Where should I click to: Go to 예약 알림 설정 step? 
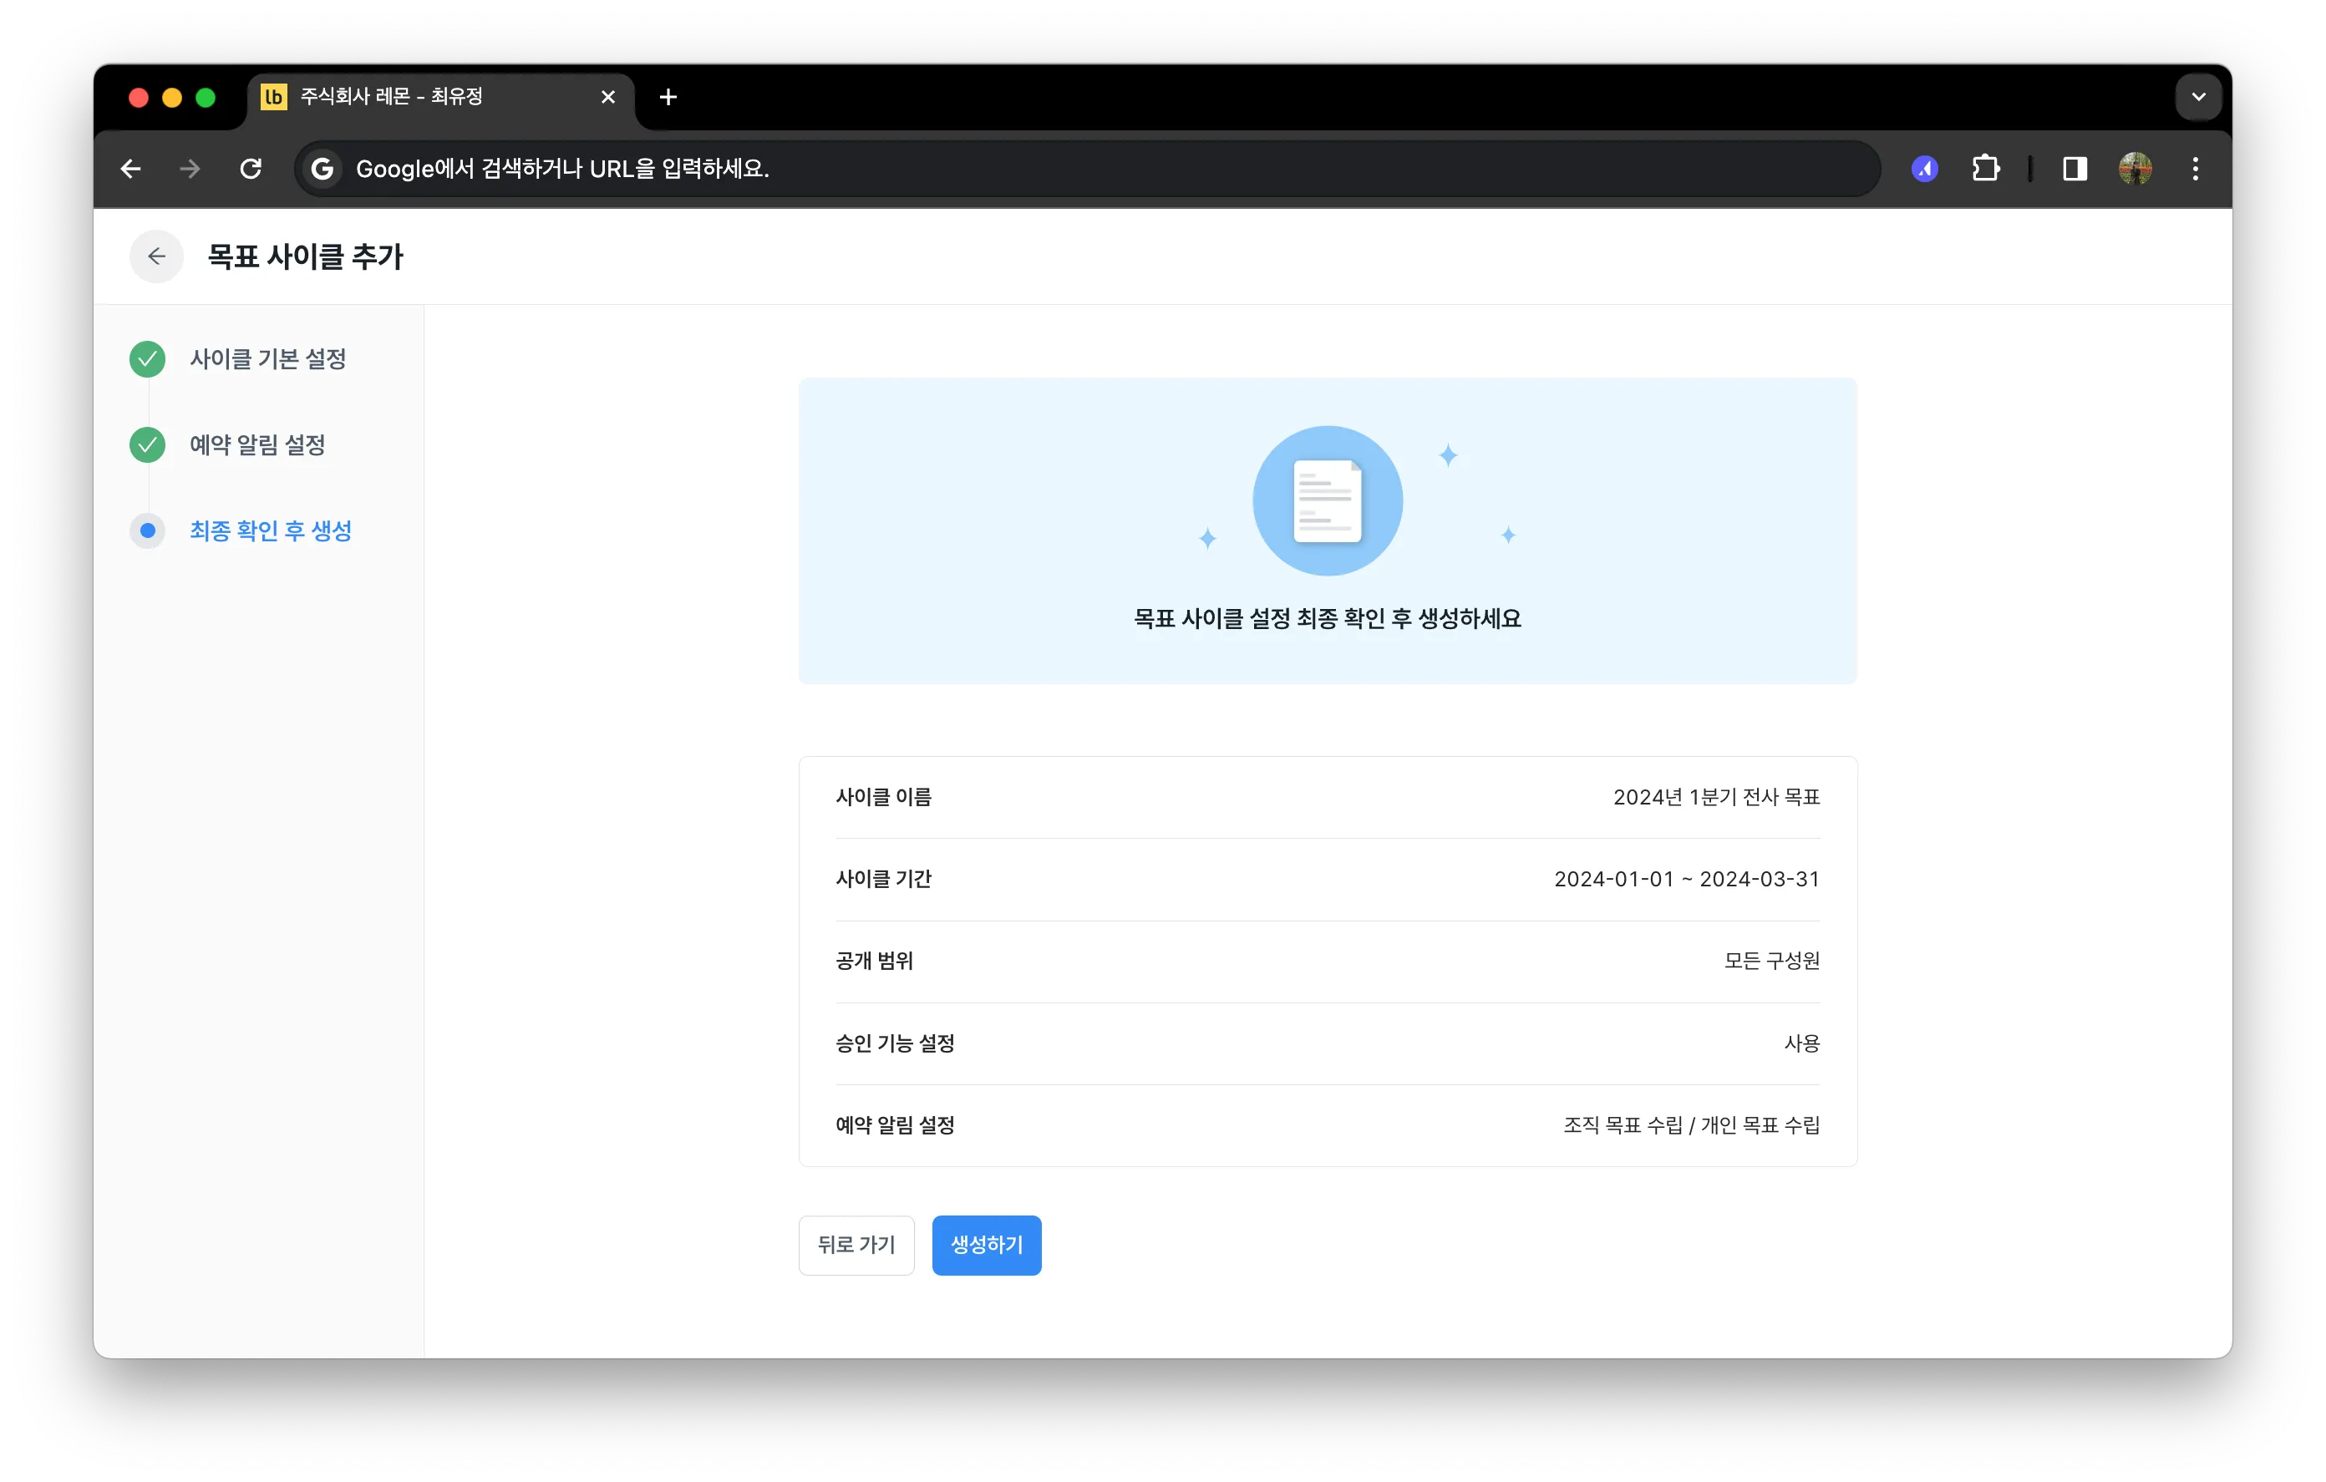[257, 445]
